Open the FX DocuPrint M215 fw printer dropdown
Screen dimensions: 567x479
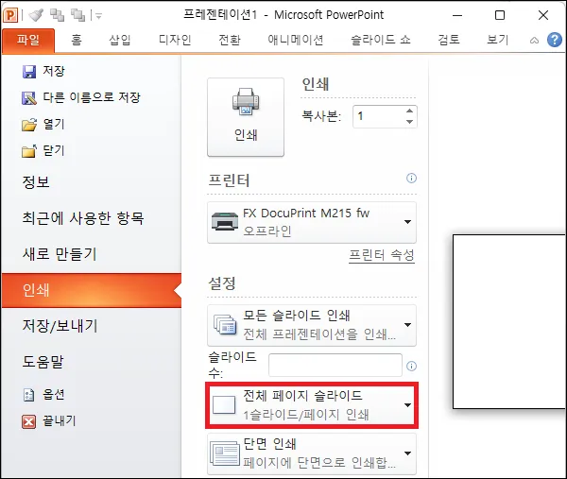[x=312, y=222]
